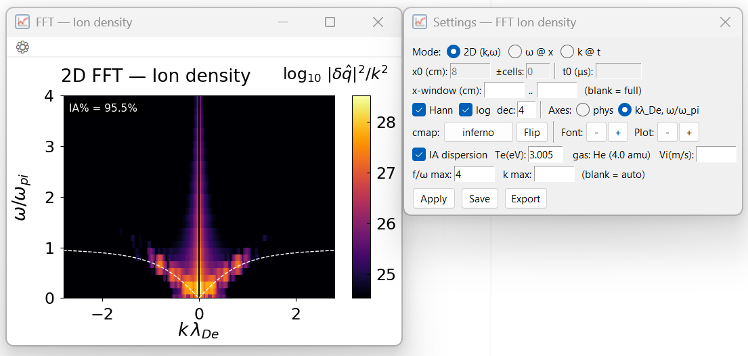Select the 2D (k,ω) mode
Image resolution: width=748 pixels, height=356 pixels.
point(474,51)
